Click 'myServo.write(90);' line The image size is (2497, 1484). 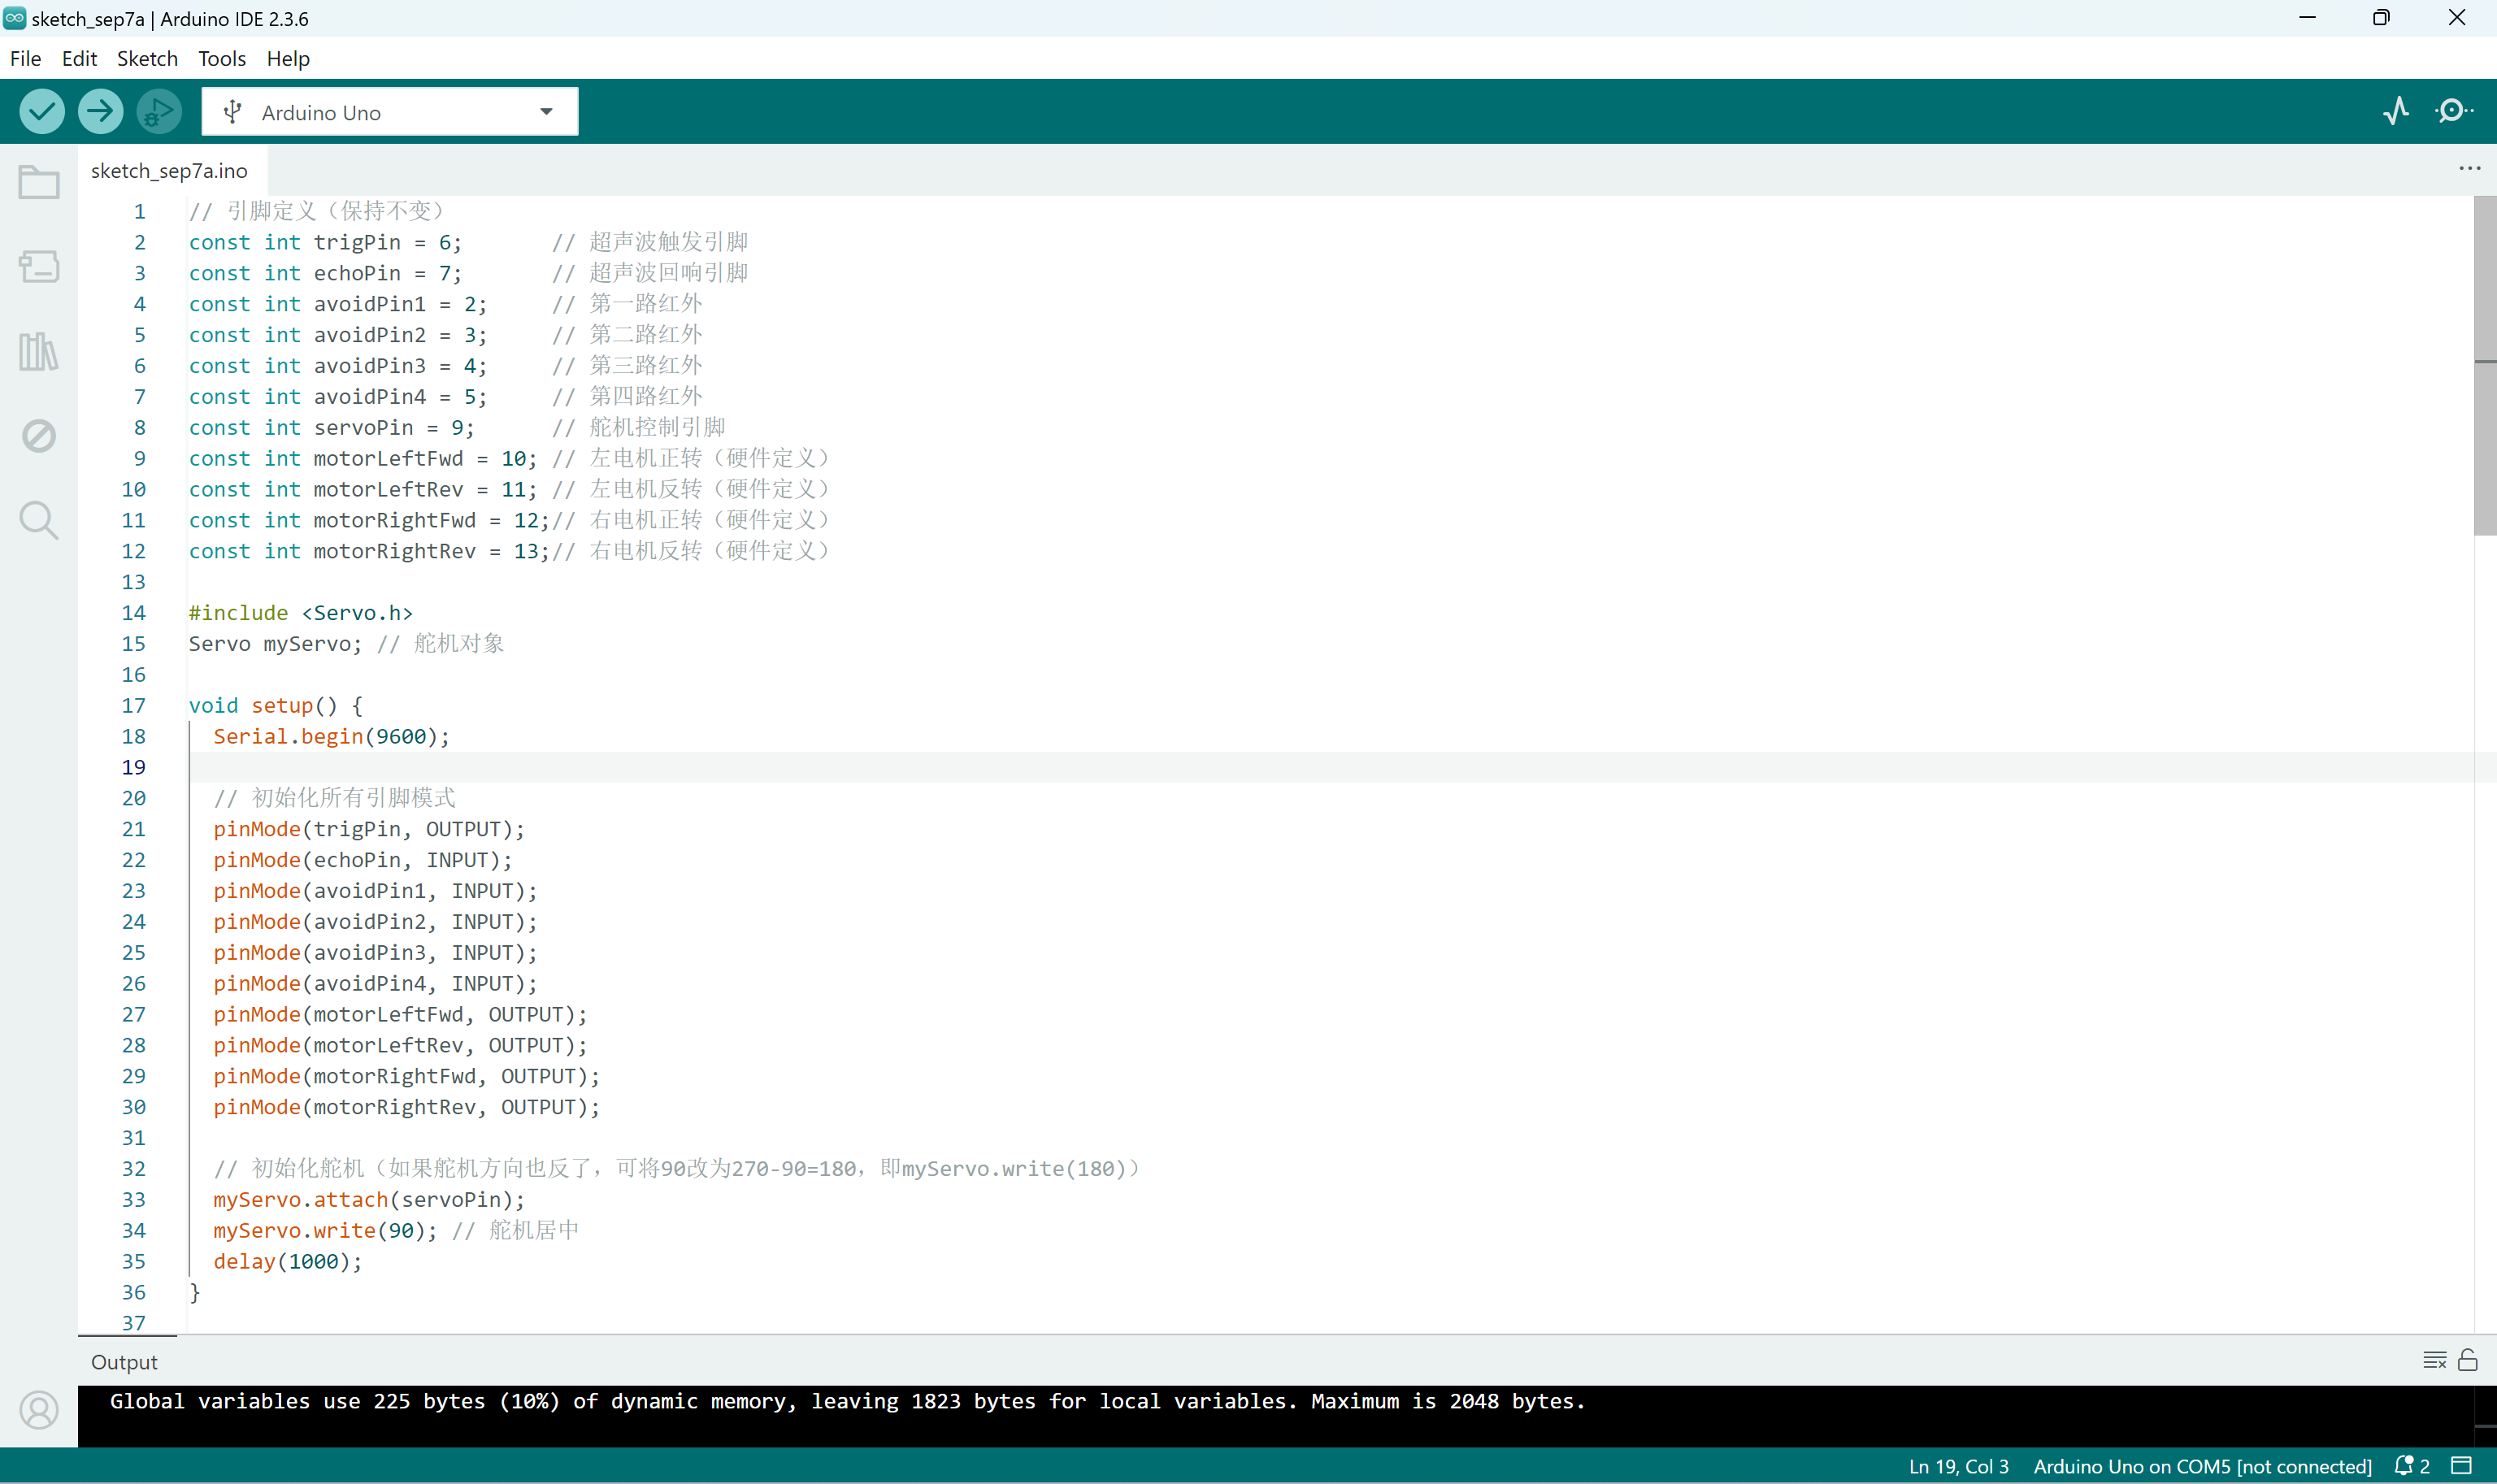[x=325, y=1231]
